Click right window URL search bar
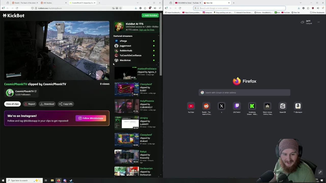The image size is (326, 183). [239, 8]
